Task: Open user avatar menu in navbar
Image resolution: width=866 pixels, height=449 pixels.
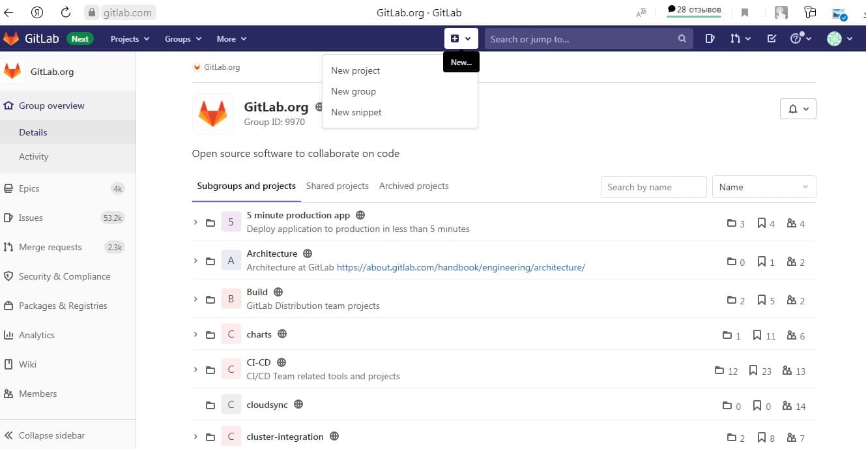Action: (x=839, y=39)
